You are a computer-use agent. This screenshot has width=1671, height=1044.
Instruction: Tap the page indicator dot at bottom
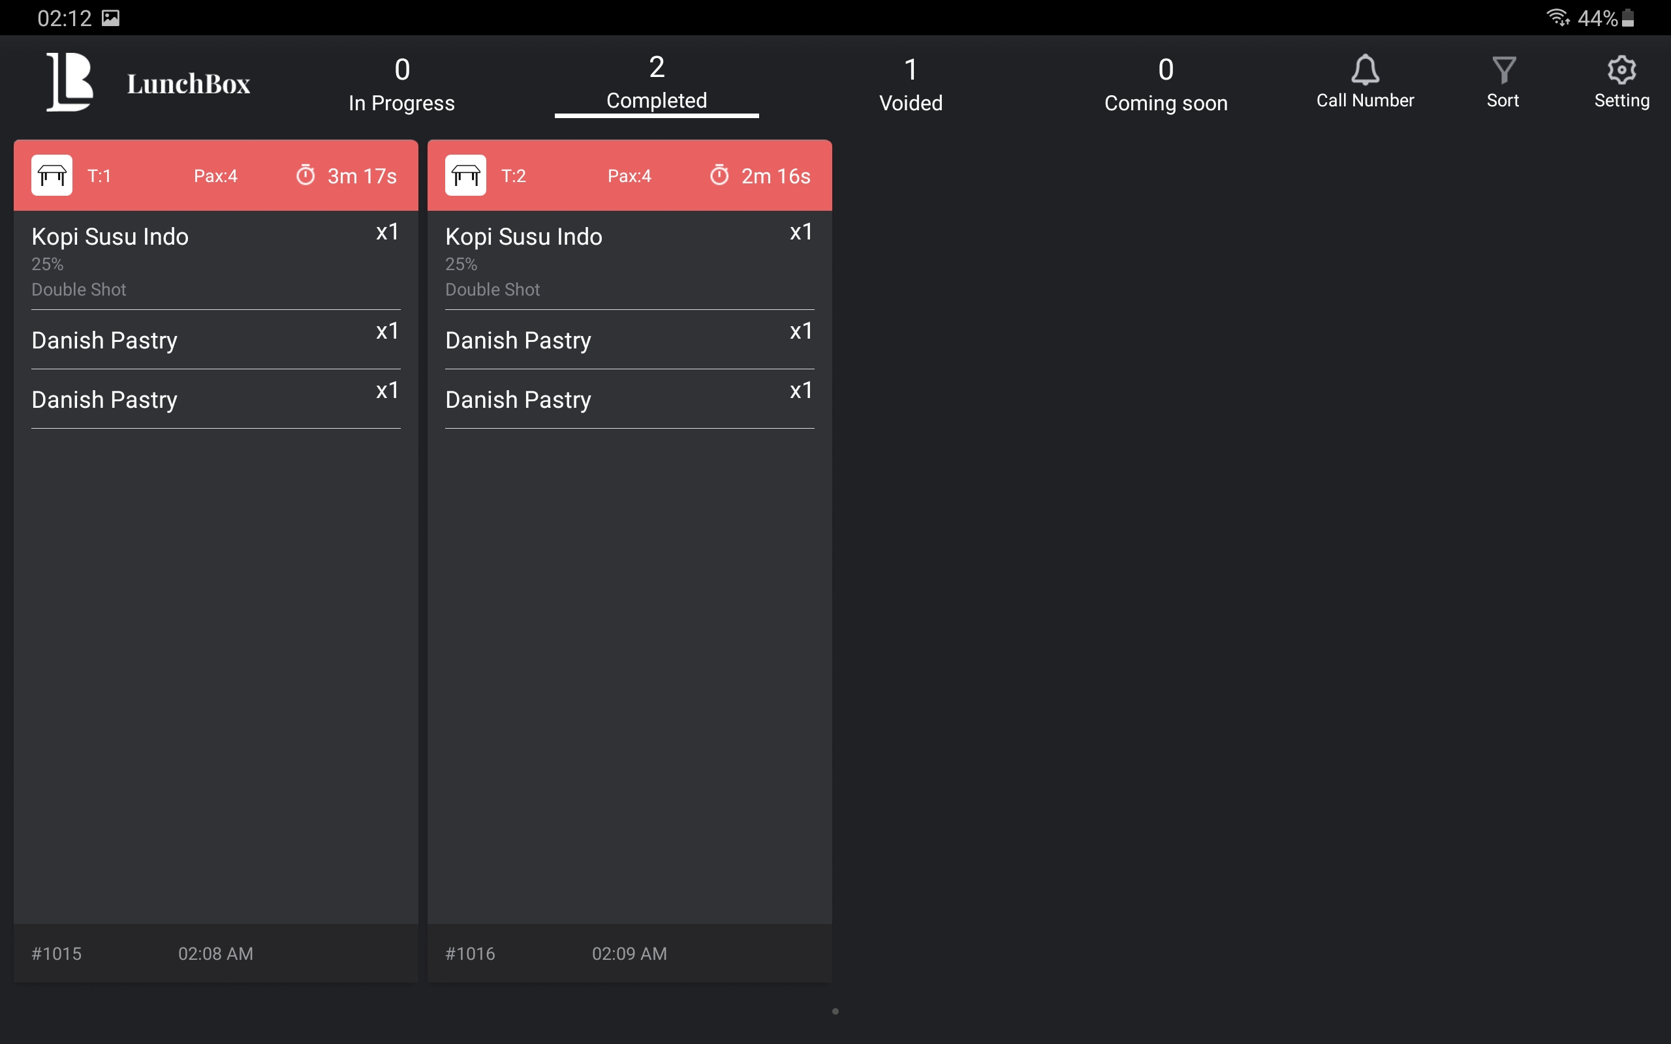pyautogui.click(x=835, y=1011)
